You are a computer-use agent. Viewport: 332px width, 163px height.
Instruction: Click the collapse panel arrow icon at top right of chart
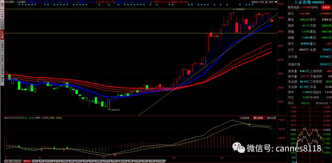(276, 2)
